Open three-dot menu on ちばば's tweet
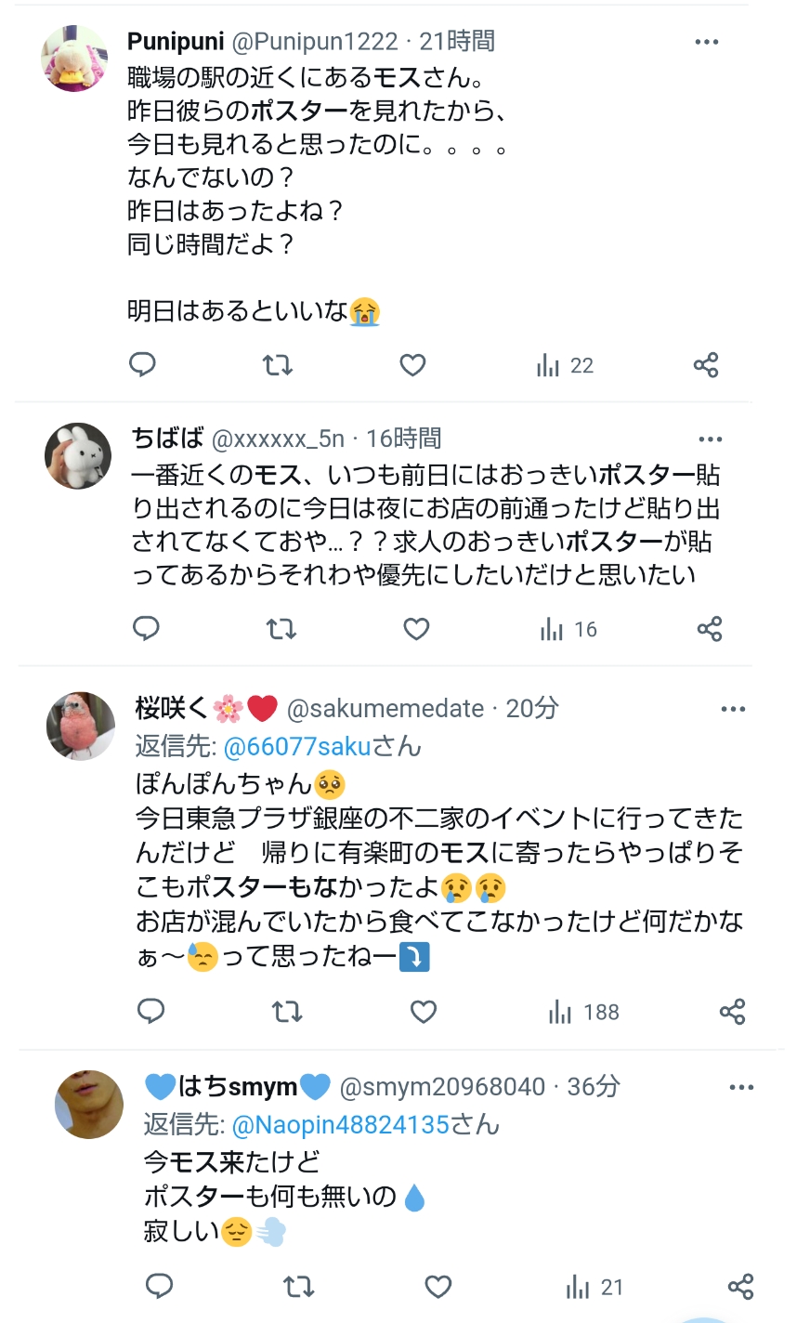Viewport: 810px width, 1323px height. (x=711, y=439)
